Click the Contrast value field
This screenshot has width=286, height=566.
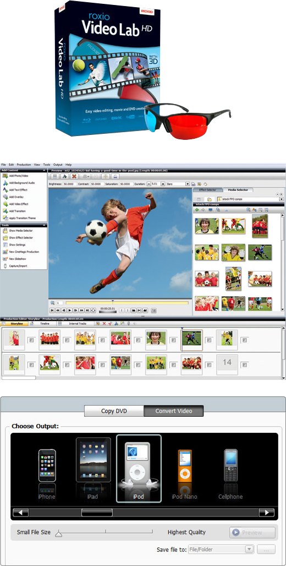tap(97, 184)
